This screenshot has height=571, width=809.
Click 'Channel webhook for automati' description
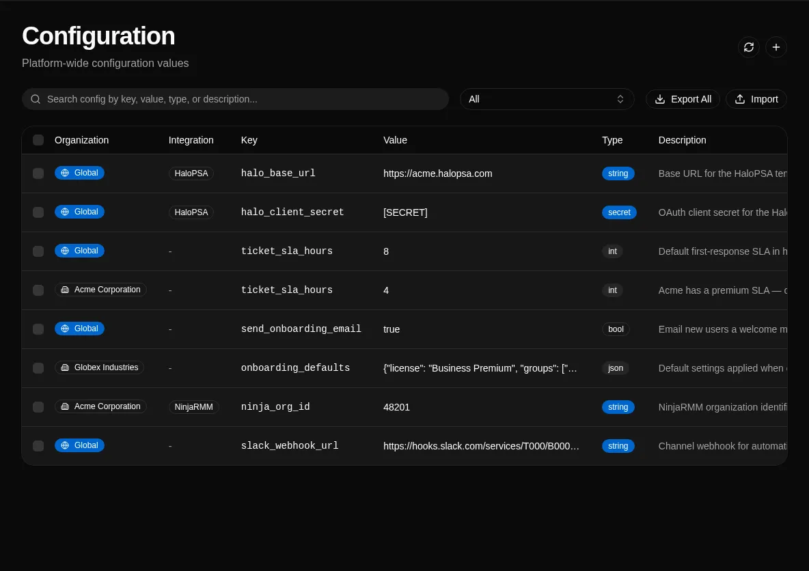(x=722, y=446)
